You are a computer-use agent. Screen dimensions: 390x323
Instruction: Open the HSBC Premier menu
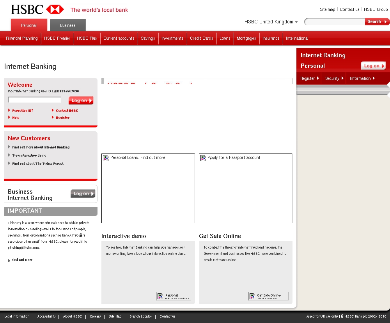[57, 38]
